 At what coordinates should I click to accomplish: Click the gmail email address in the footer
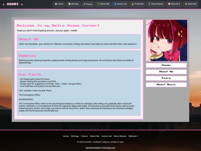(x=100, y=148)
